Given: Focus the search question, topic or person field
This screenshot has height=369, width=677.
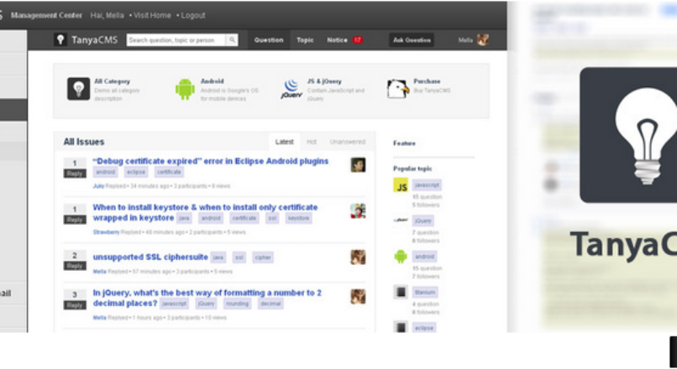Looking at the screenshot, I should click(176, 40).
